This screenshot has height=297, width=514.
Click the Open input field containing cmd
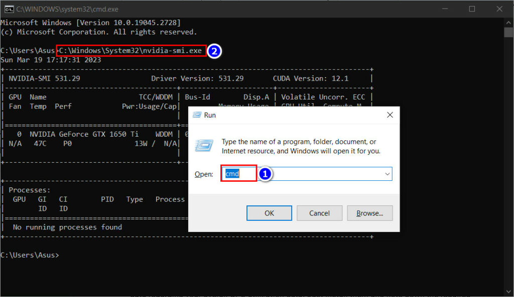pos(307,174)
